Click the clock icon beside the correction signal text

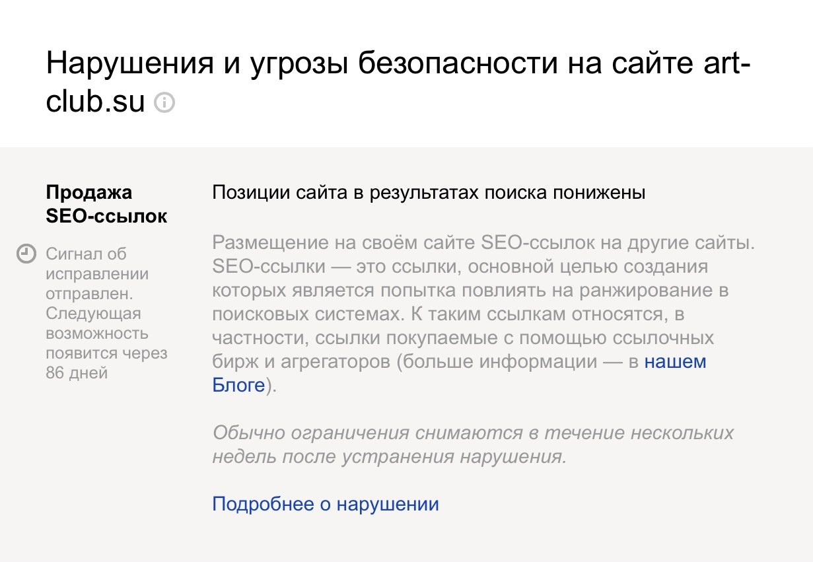27,254
